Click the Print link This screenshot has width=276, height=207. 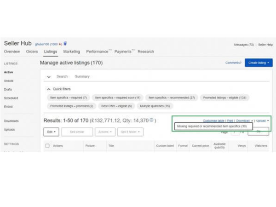tap(230, 121)
